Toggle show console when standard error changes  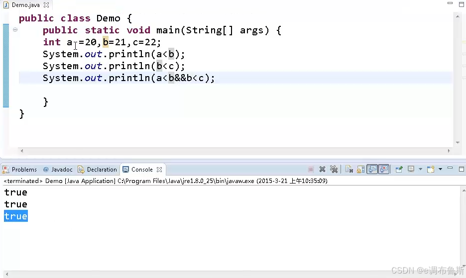(x=384, y=169)
